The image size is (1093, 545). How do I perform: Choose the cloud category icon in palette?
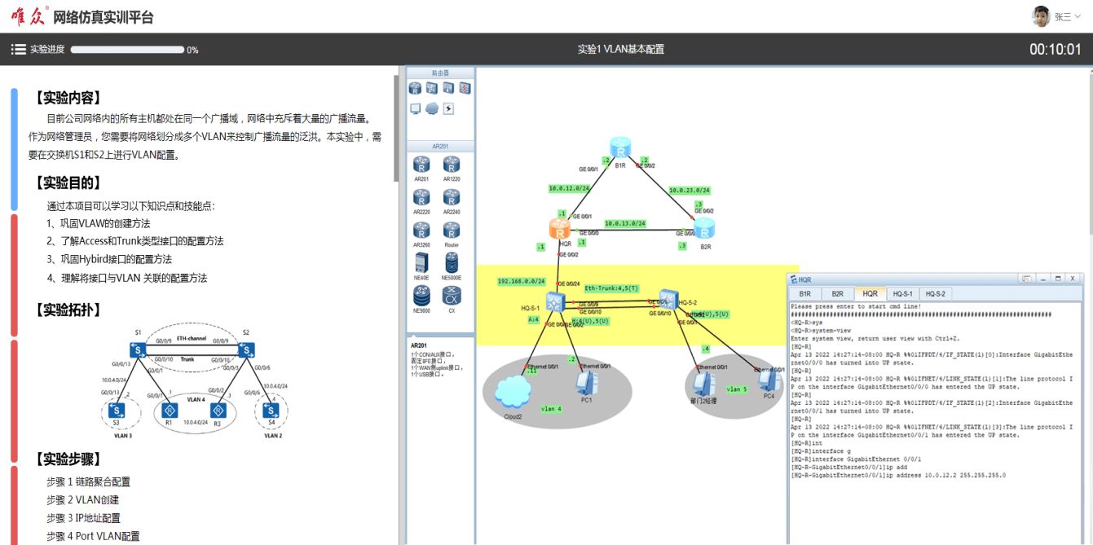[432, 108]
